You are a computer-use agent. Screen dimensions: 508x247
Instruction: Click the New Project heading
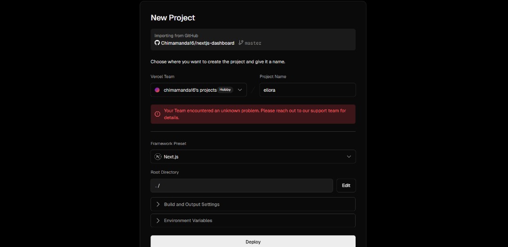(173, 18)
